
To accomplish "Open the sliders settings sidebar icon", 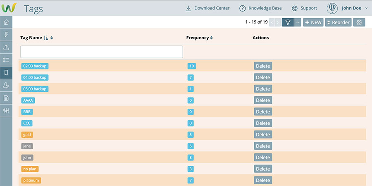I will (x=6, y=111).
